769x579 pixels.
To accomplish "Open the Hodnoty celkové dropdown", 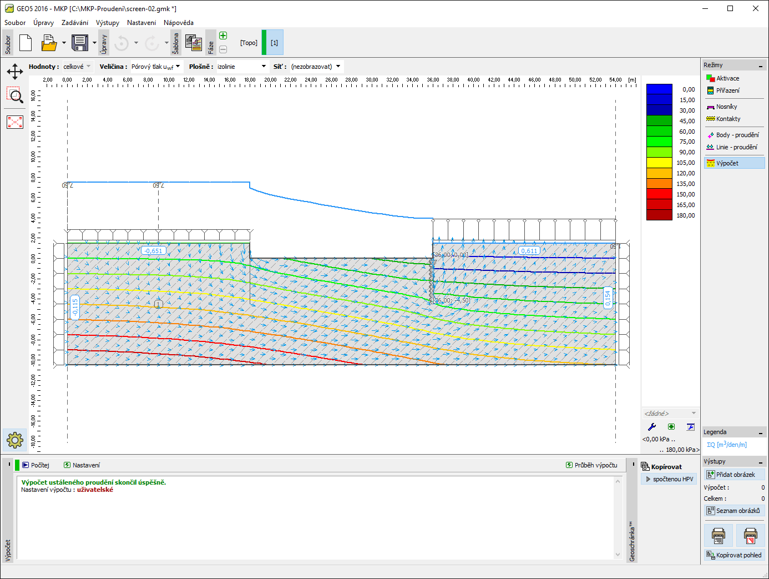I will click(x=77, y=67).
